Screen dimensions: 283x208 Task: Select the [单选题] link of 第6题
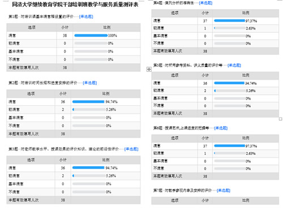(221, 128)
